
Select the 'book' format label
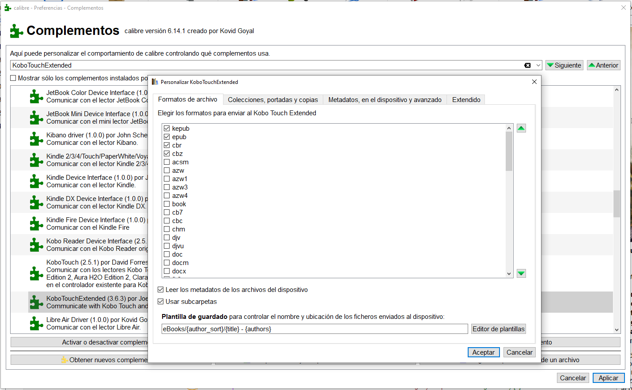pos(179,204)
